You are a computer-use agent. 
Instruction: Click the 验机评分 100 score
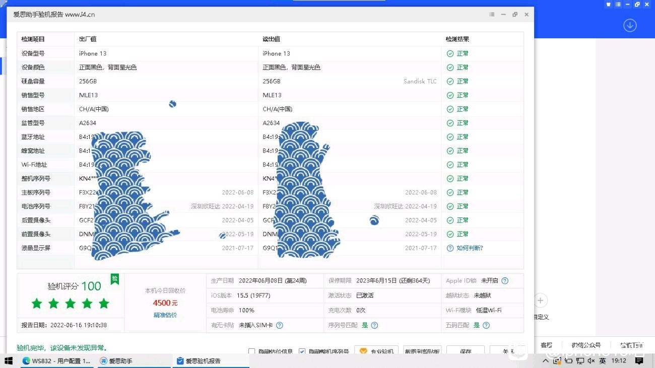75,286
